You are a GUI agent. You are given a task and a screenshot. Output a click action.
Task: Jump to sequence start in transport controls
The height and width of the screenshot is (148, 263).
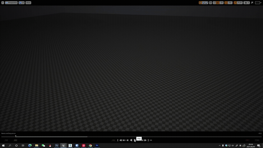coord(121,140)
